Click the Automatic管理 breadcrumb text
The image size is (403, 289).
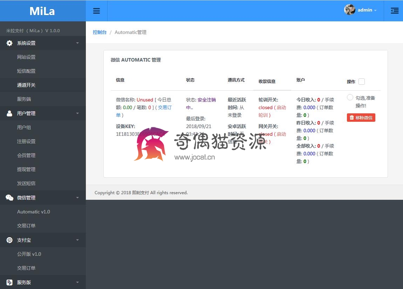click(x=131, y=32)
